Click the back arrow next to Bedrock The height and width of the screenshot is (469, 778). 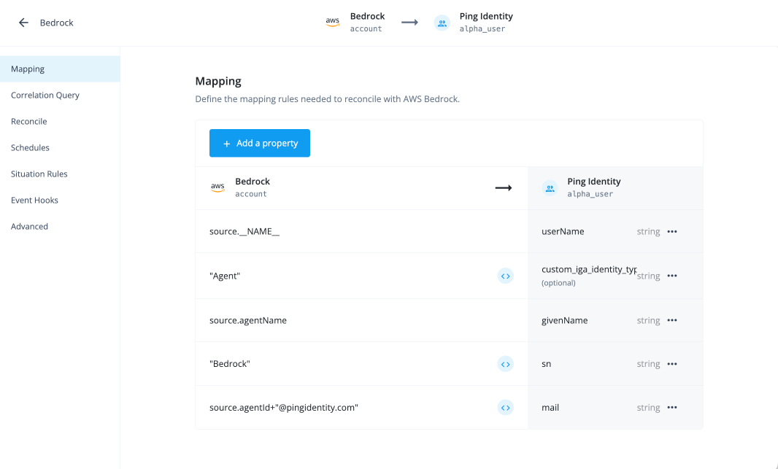click(x=23, y=23)
